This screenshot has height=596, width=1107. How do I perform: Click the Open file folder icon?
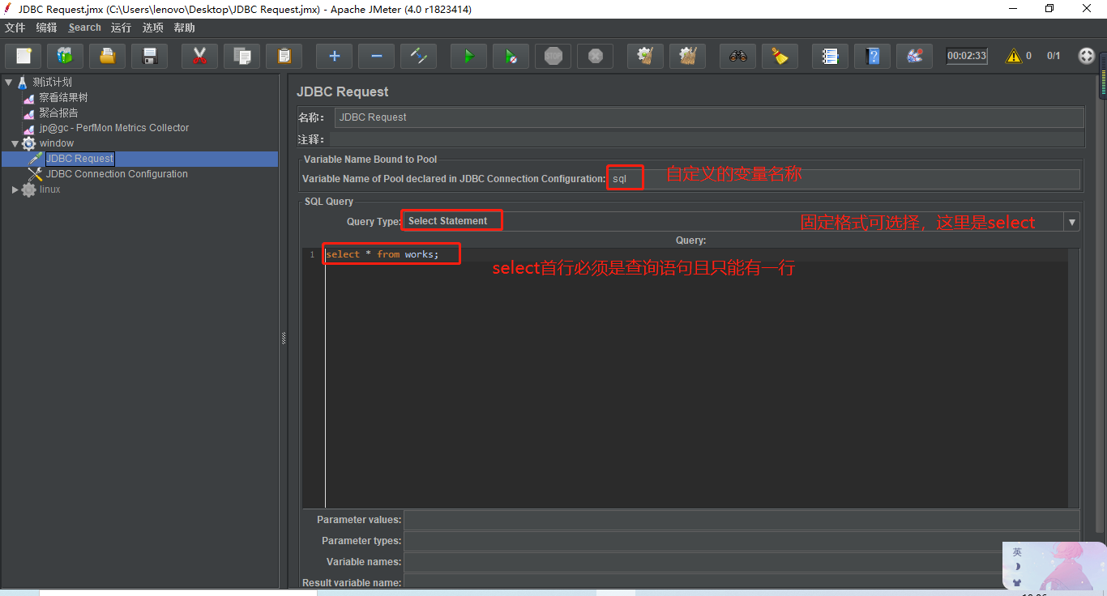107,56
